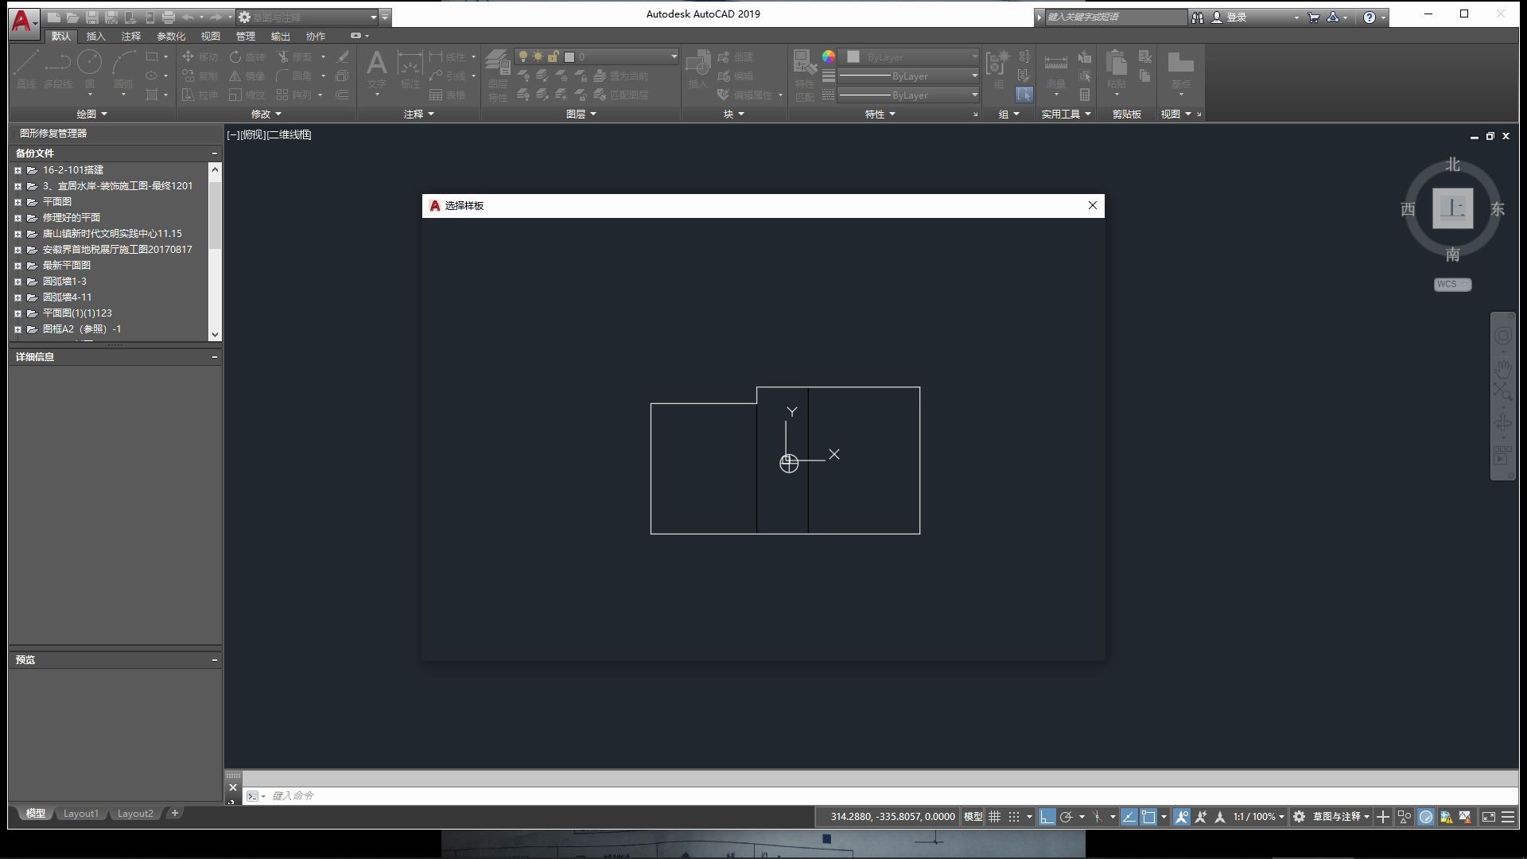Click the Draw panel expand arrow

click(x=106, y=113)
